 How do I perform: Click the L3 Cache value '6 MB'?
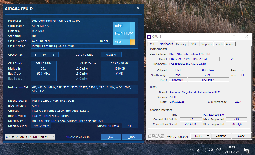click(119, 74)
